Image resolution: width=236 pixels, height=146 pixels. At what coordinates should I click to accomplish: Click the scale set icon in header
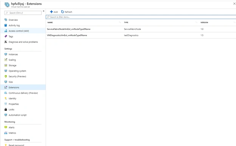click(x=7, y=5)
